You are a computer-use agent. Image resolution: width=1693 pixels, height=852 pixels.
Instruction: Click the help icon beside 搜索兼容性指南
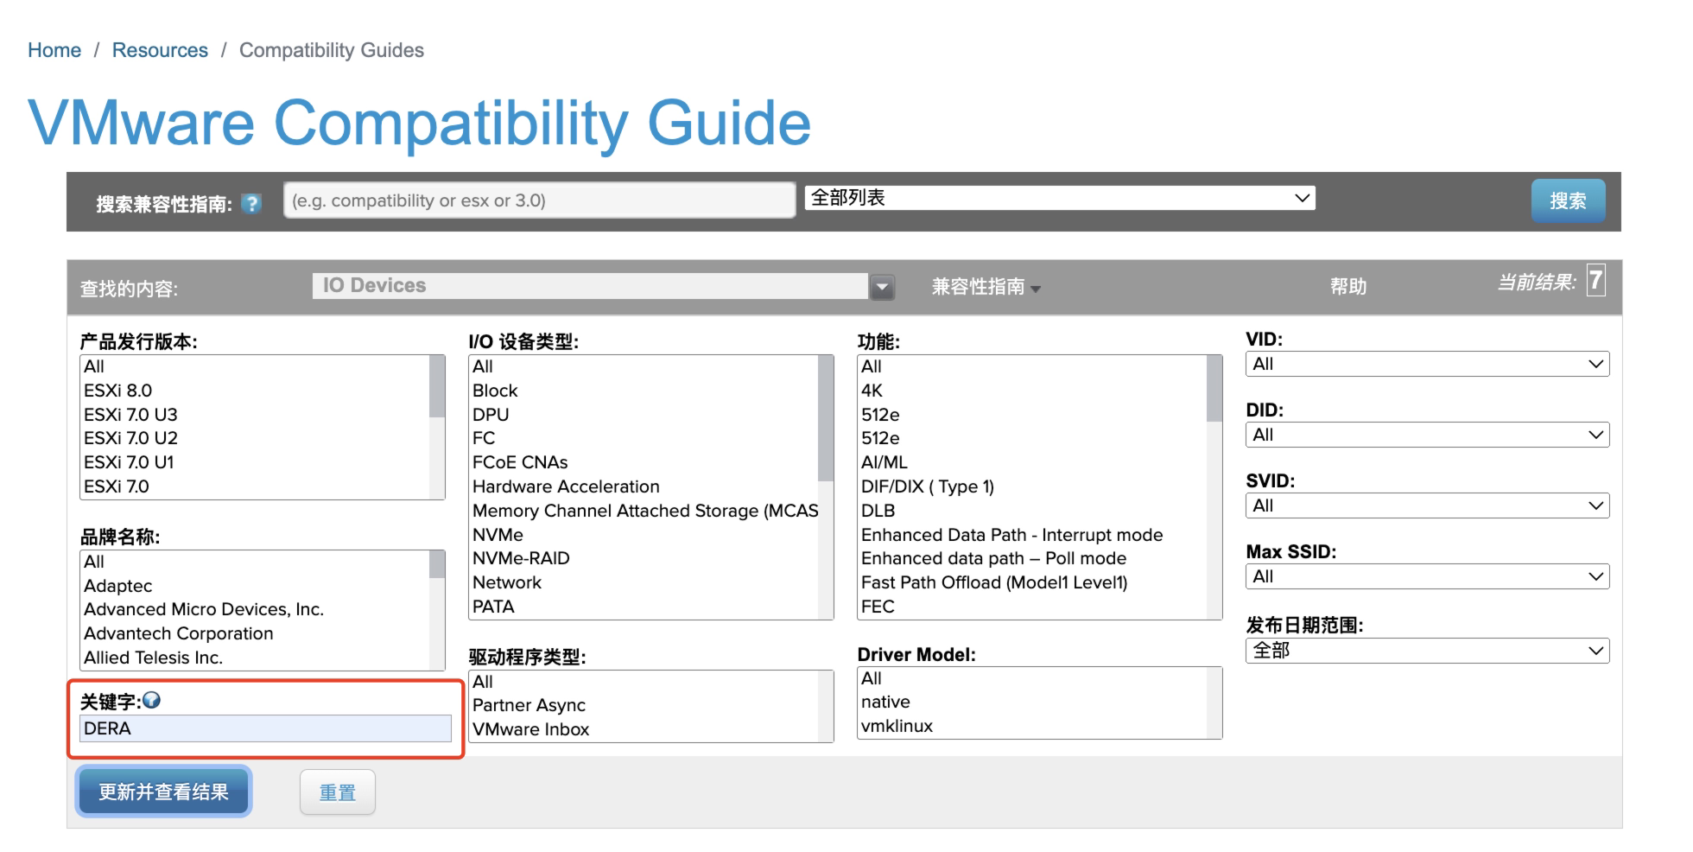[251, 204]
